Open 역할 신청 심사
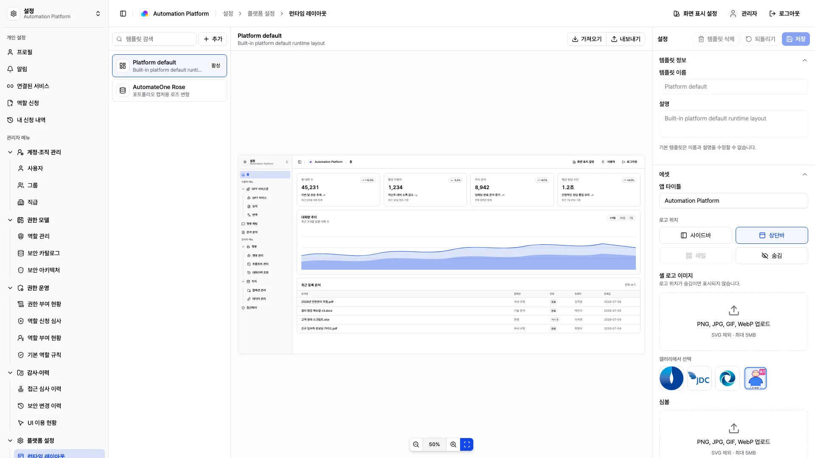The width and height of the screenshot is (815, 458). [59, 321]
